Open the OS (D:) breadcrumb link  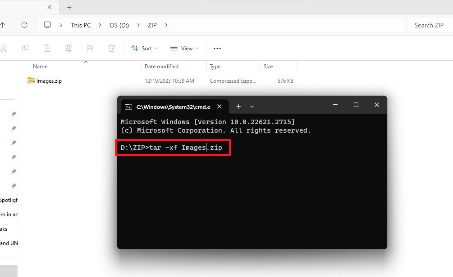[x=119, y=25]
